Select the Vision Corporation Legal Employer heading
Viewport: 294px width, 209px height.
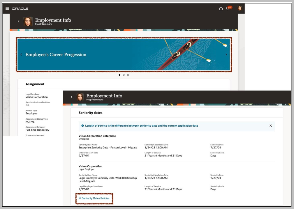coord(90,166)
